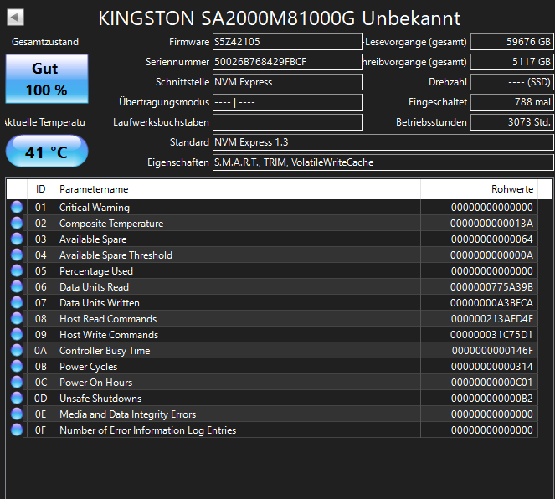
Task: Select the Percentage Used parameter name
Action: coord(96,271)
